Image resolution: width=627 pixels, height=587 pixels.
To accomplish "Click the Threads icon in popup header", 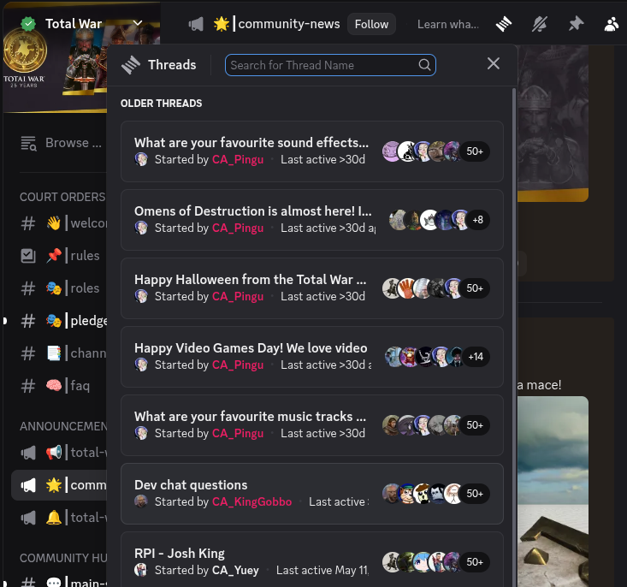I will pos(131,65).
